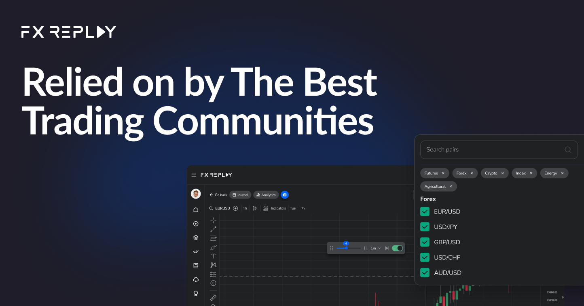Select the Ruler measurement tool

213,298
